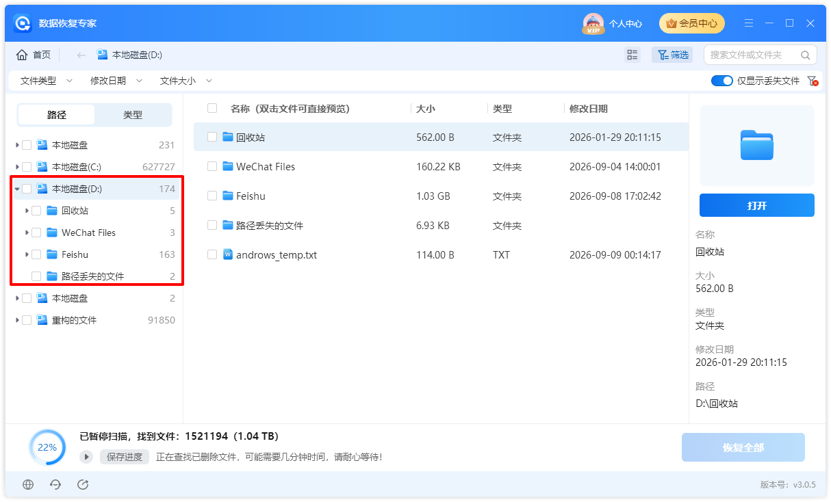
Task: Click the 重构的文件 drive icon in the tree
Action: (42, 320)
